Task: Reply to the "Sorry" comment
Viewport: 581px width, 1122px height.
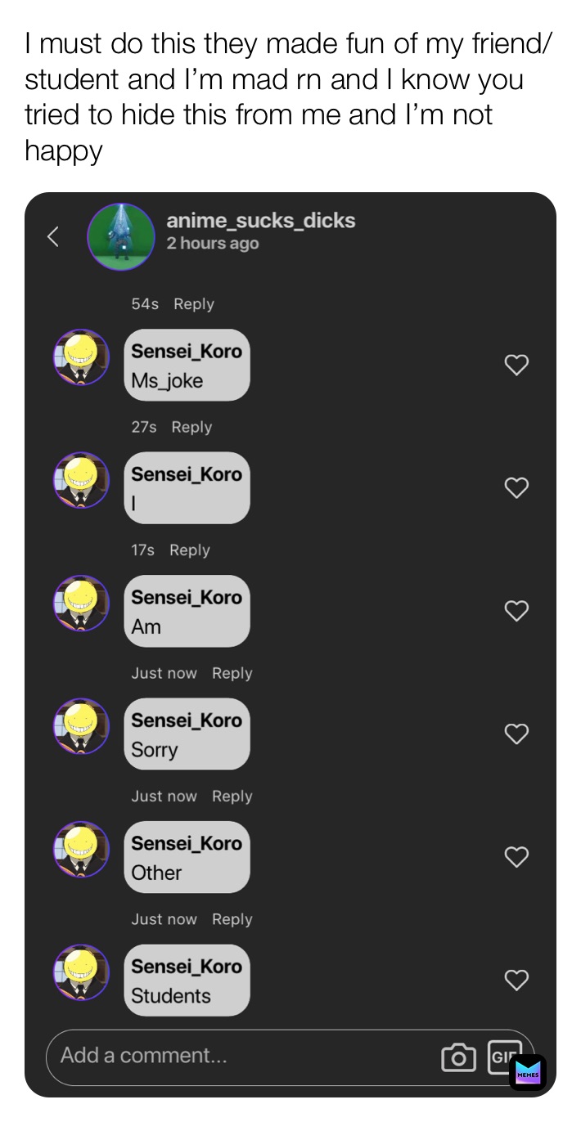Action: coord(232,673)
